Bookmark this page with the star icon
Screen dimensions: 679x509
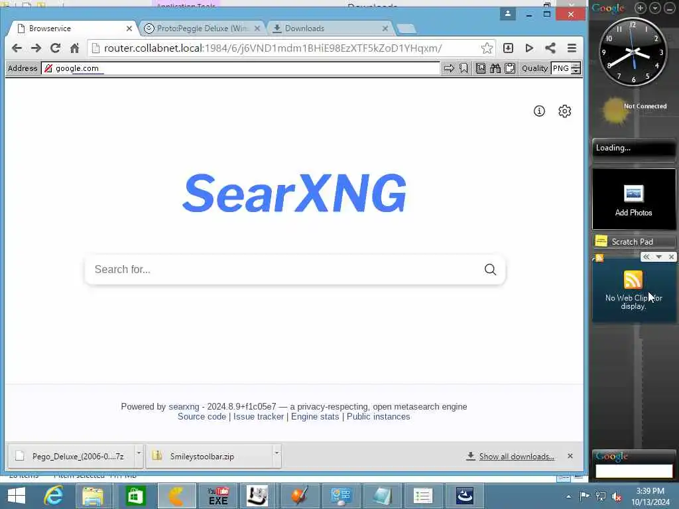pyautogui.click(x=487, y=48)
